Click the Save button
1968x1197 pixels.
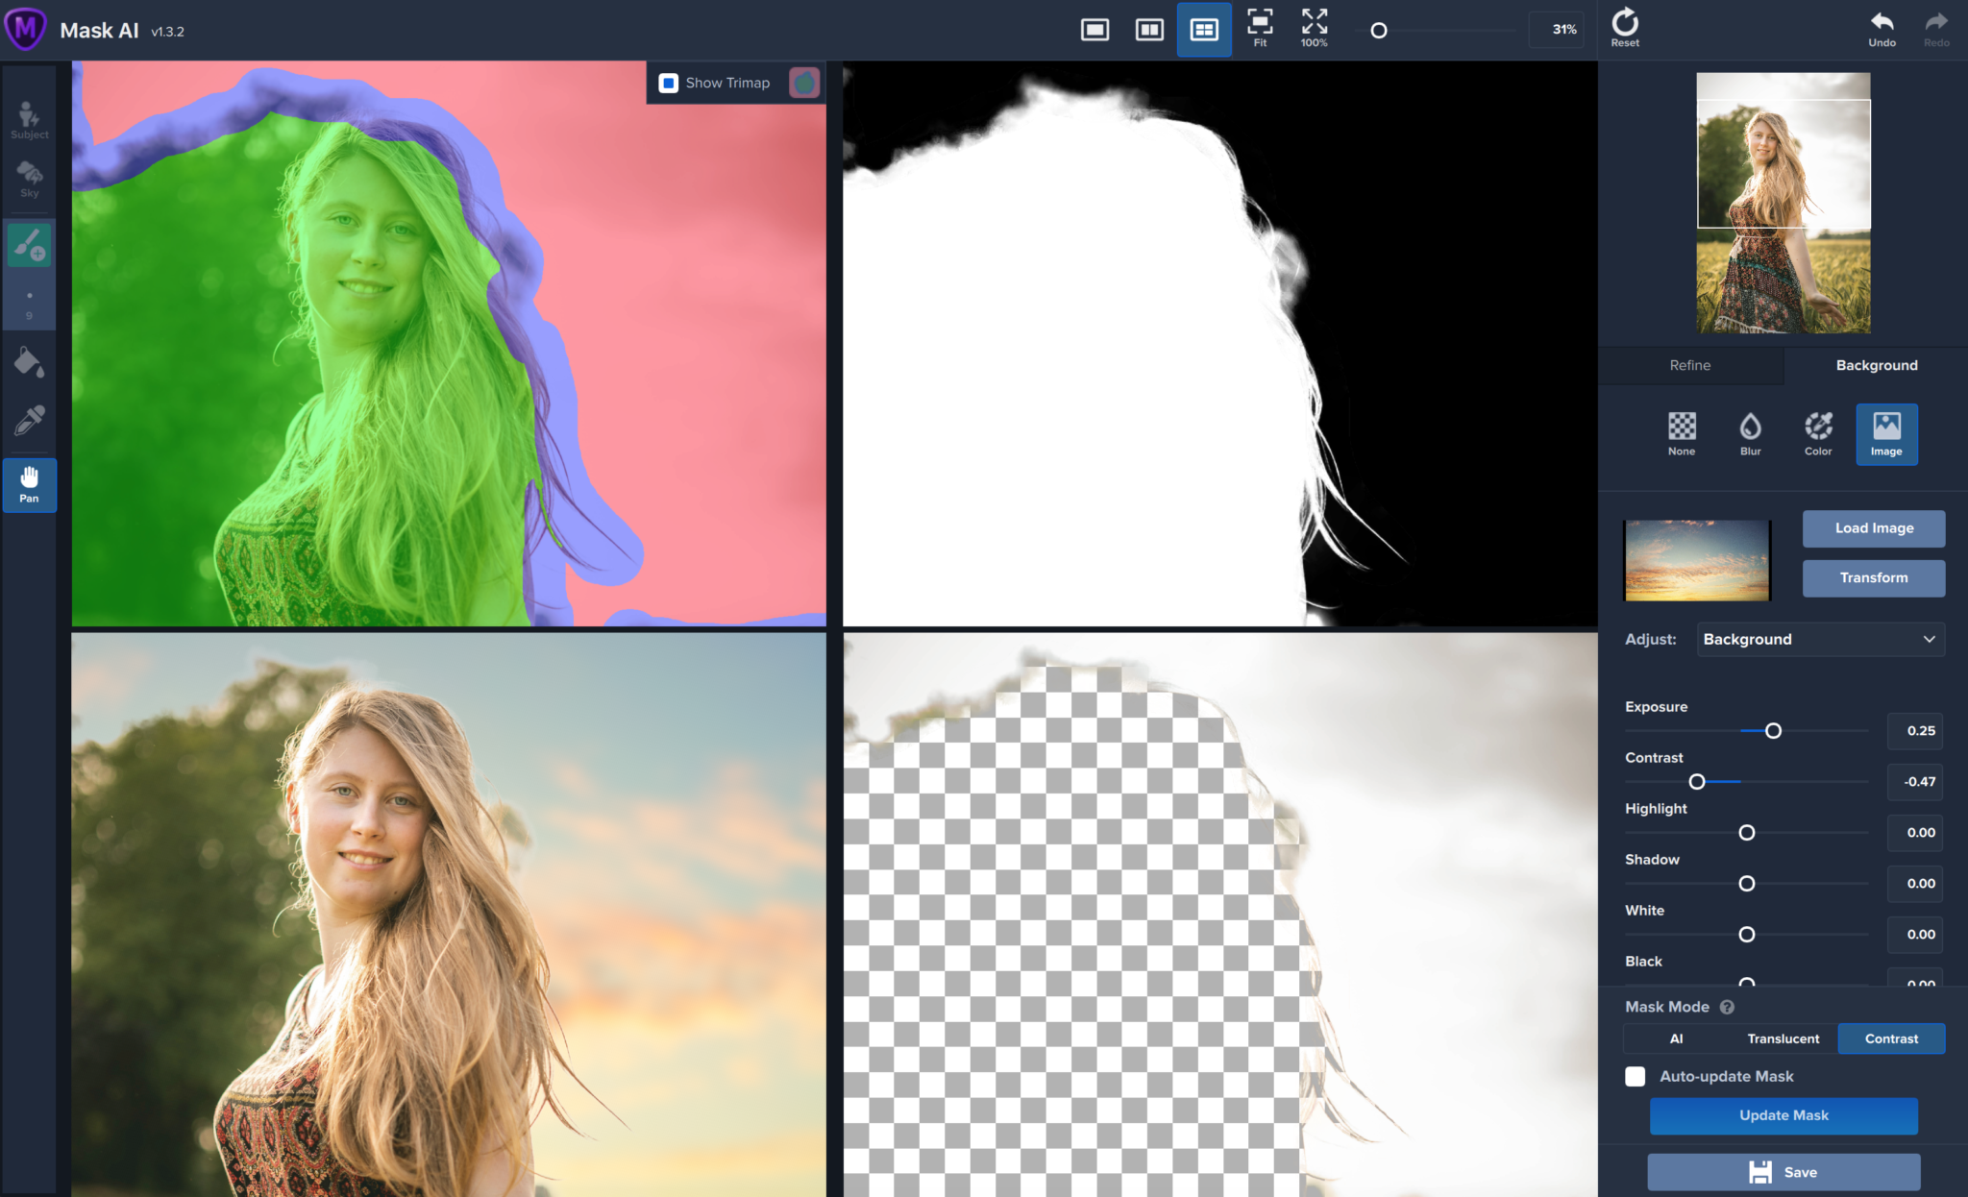pos(1783,1172)
